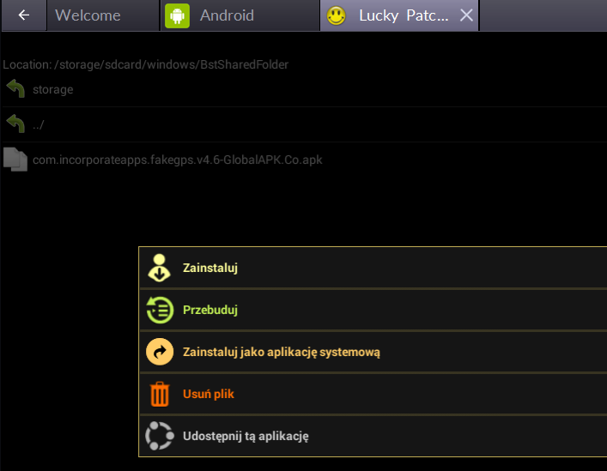Click the Location path text
The image size is (607, 471).
[146, 64]
